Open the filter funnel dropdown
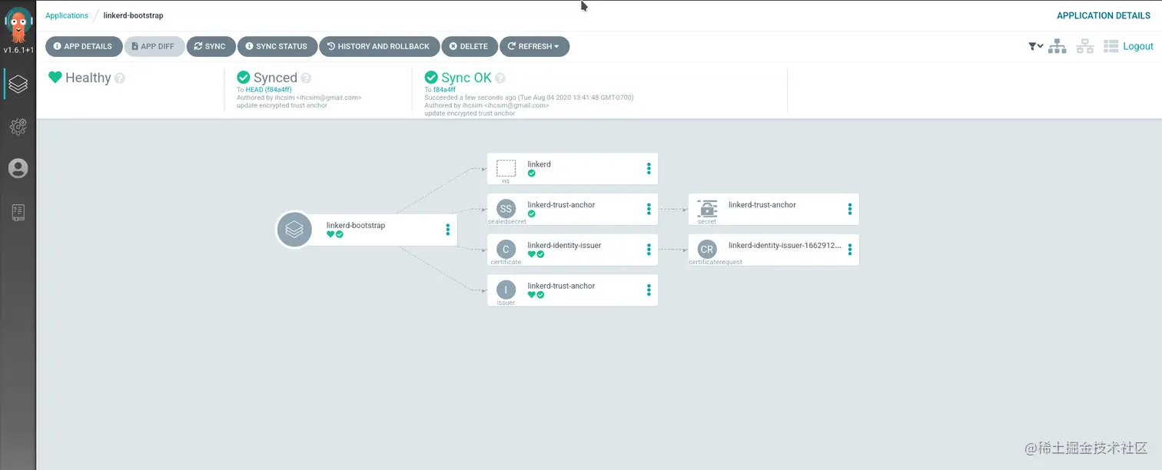The height and width of the screenshot is (470, 1162). 1036,46
